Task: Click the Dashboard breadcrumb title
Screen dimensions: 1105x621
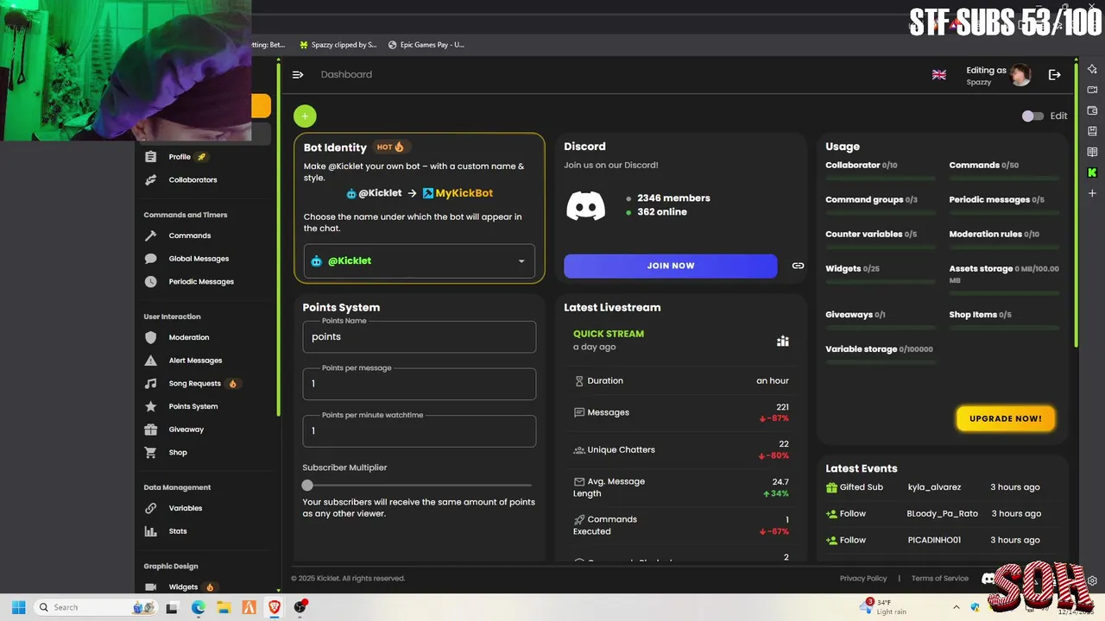Action: [x=346, y=75]
